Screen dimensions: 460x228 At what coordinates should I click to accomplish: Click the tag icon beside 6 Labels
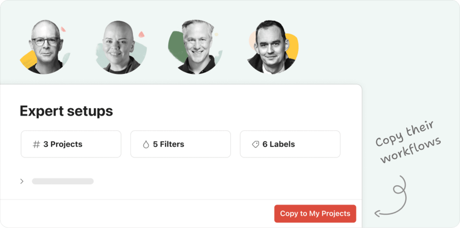(x=255, y=144)
